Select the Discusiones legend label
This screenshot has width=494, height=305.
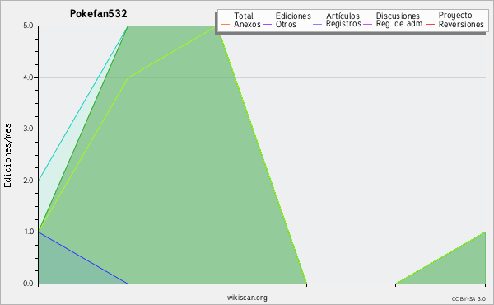pyautogui.click(x=398, y=16)
